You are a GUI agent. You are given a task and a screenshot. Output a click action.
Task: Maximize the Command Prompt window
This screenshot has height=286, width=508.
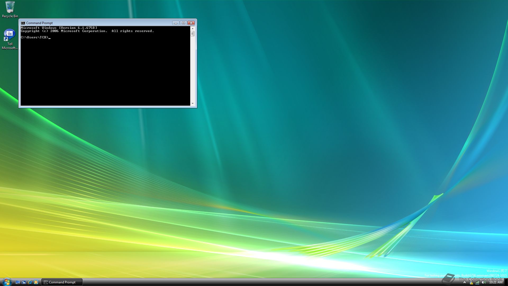tap(183, 23)
